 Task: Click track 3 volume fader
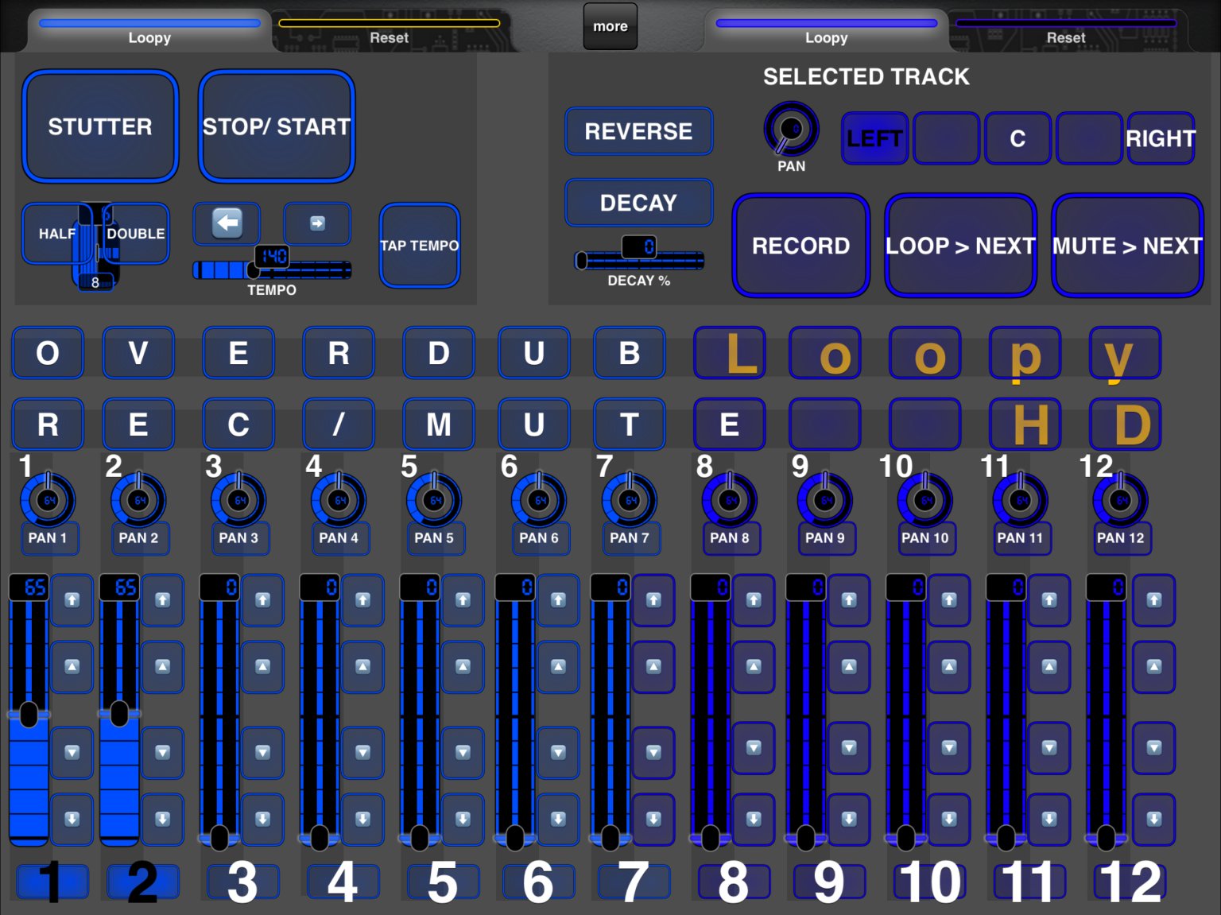click(x=219, y=711)
